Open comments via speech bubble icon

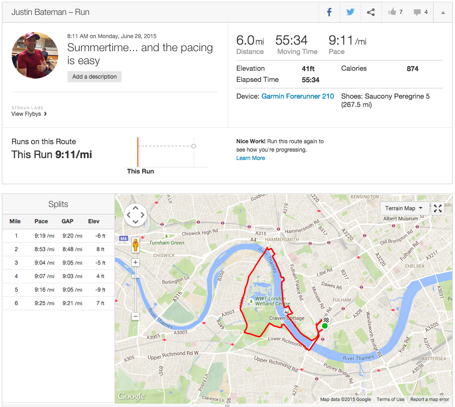coord(417,13)
